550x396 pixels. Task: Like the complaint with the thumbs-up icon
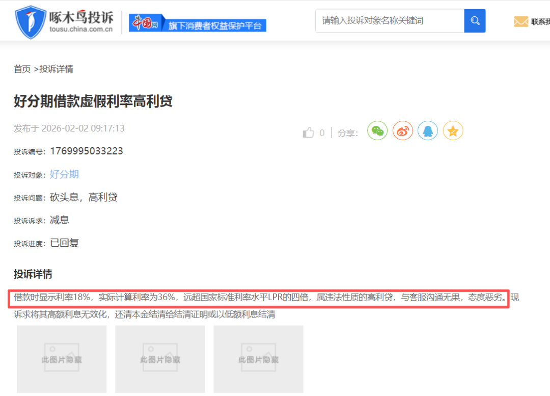[309, 133]
